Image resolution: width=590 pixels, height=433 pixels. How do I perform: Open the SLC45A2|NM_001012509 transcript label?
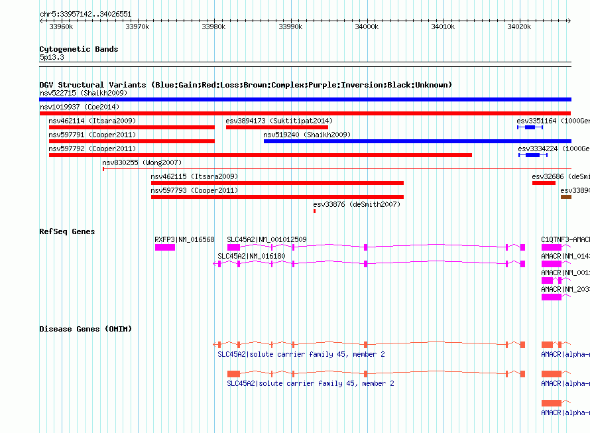point(266,239)
